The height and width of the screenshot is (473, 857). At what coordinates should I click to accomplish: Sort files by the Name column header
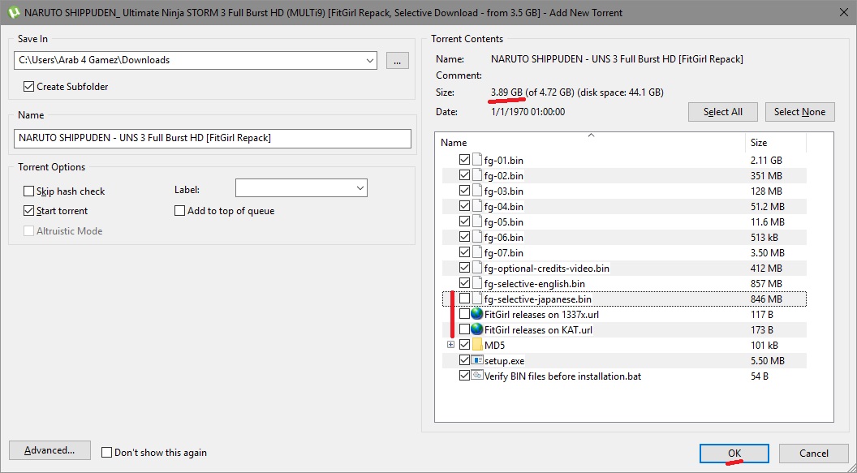(x=590, y=143)
